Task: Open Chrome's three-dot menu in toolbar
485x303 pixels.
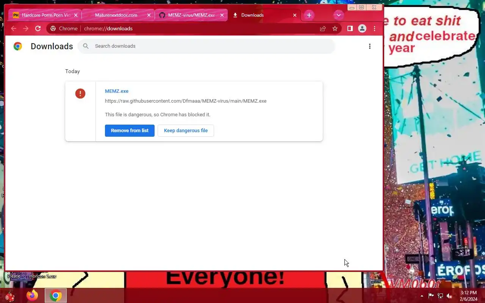Action: click(x=374, y=28)
